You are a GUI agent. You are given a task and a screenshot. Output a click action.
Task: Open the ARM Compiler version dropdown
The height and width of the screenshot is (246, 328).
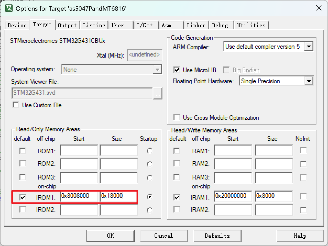pyautogui.click(x=269, y=47)
